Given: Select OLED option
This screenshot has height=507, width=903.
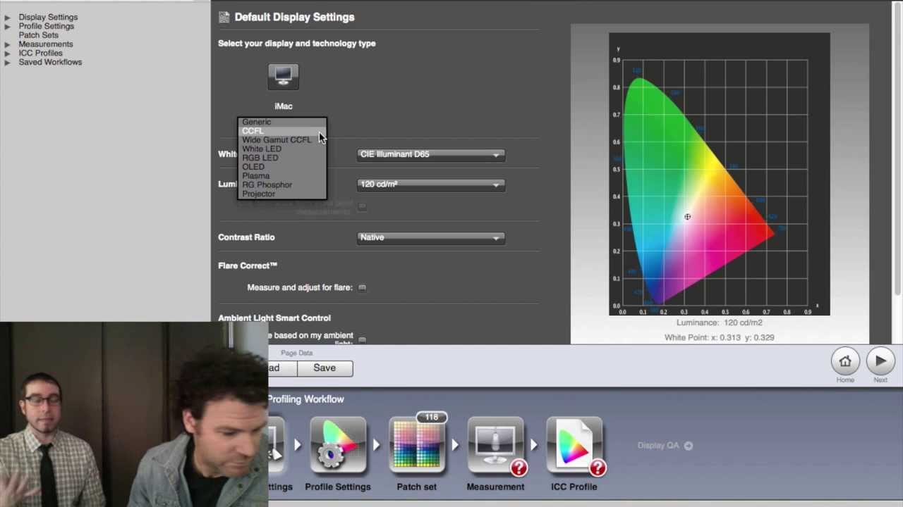Looking at the screenshot, I should [x=282, y=167].
